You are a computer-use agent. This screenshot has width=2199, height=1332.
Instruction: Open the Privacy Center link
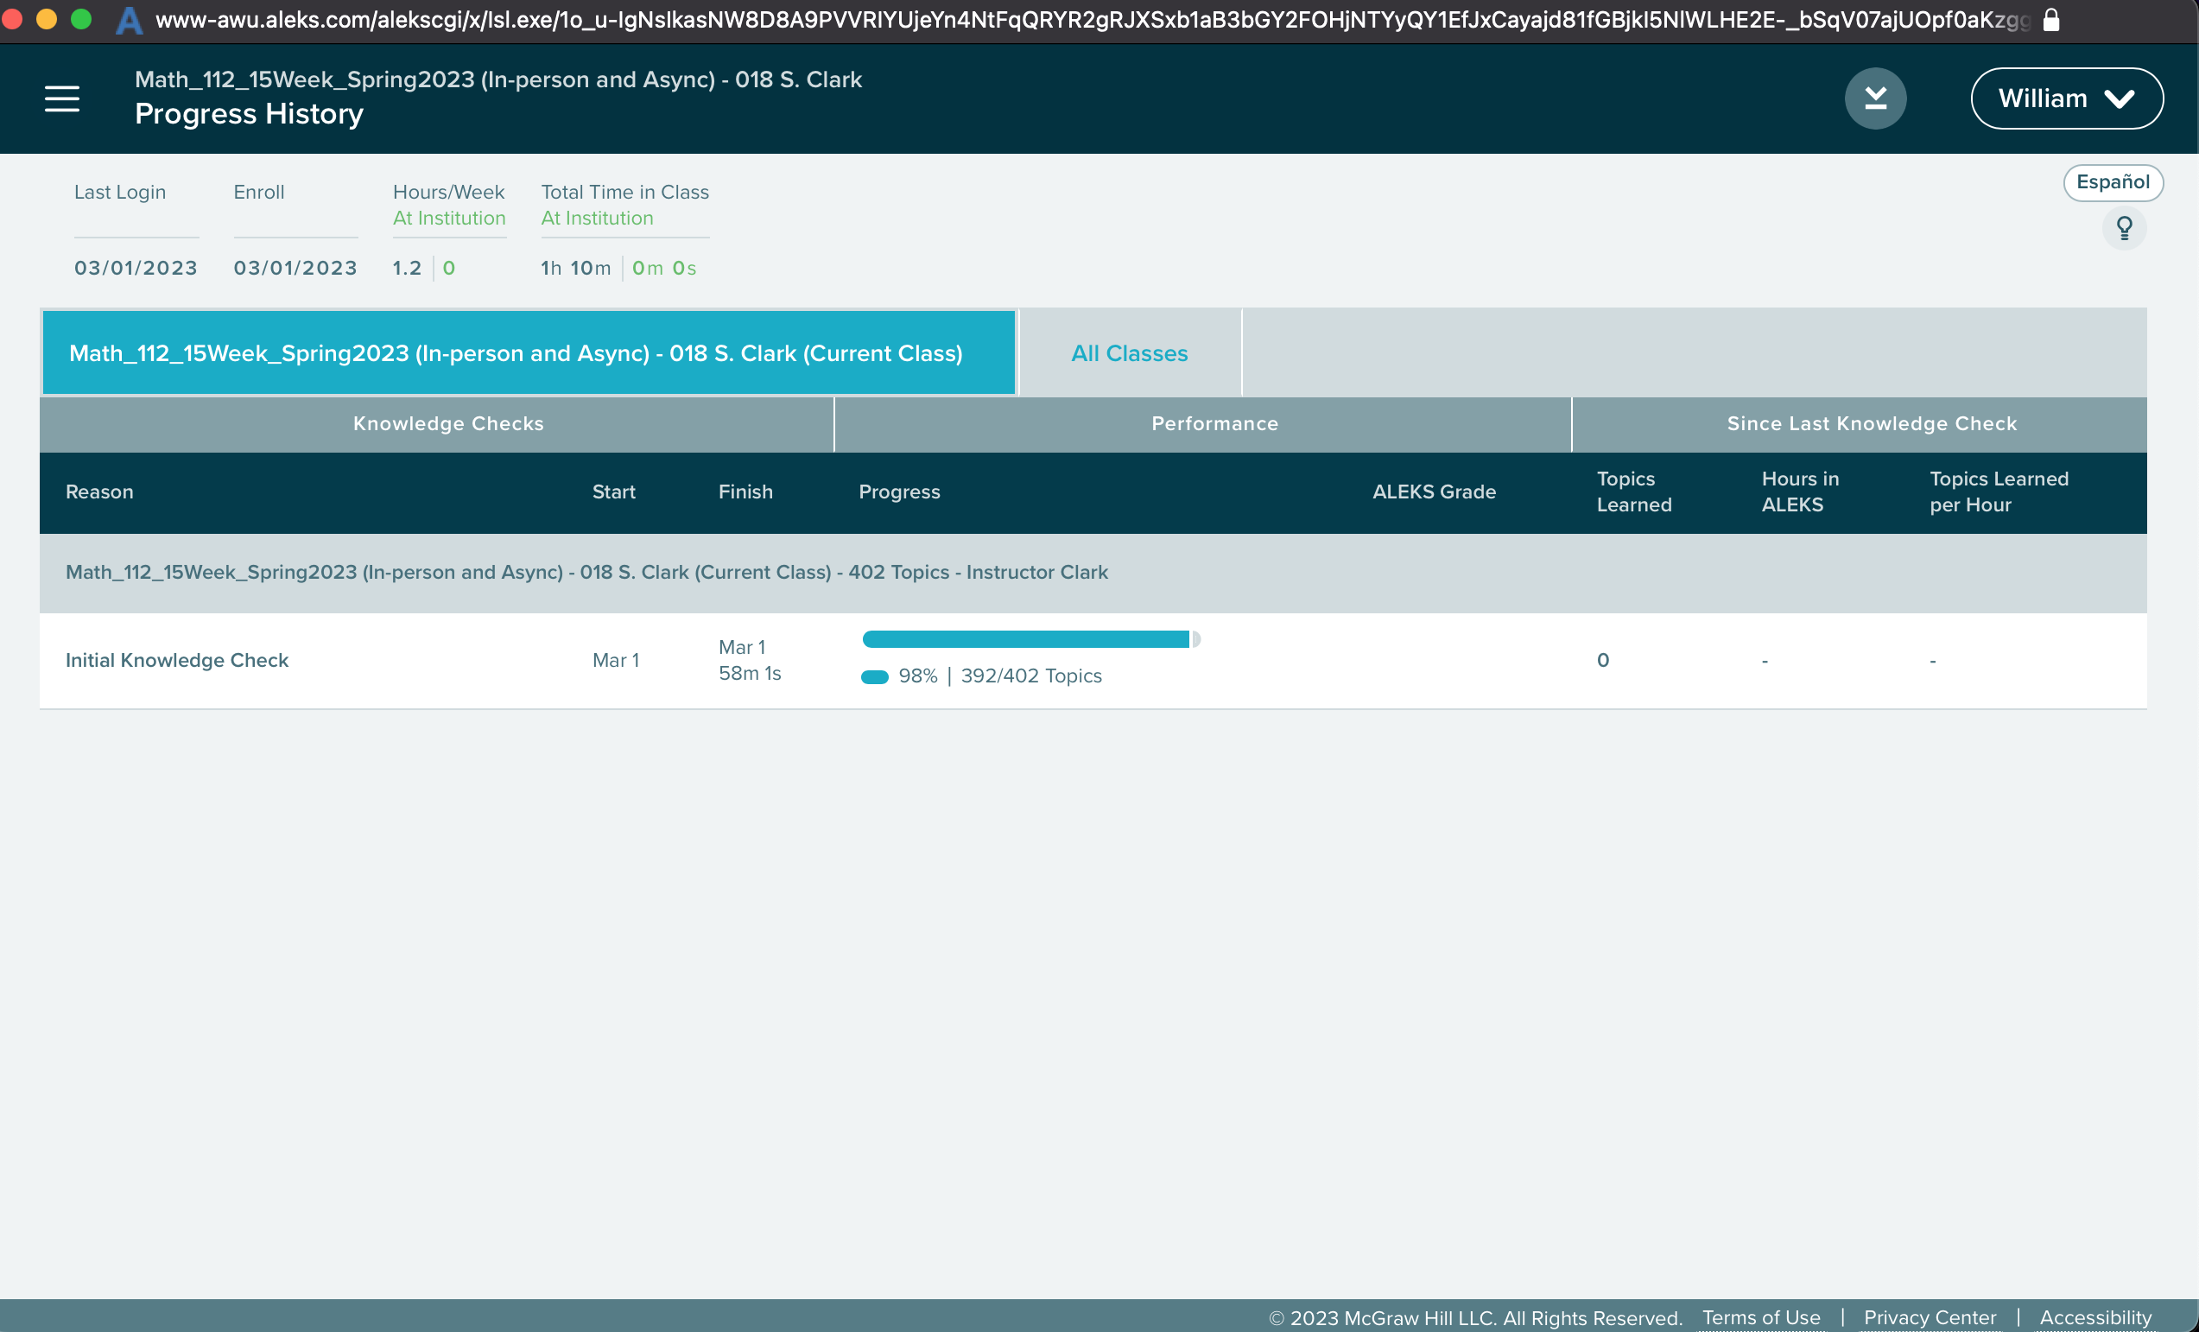click(1930, 1317)
